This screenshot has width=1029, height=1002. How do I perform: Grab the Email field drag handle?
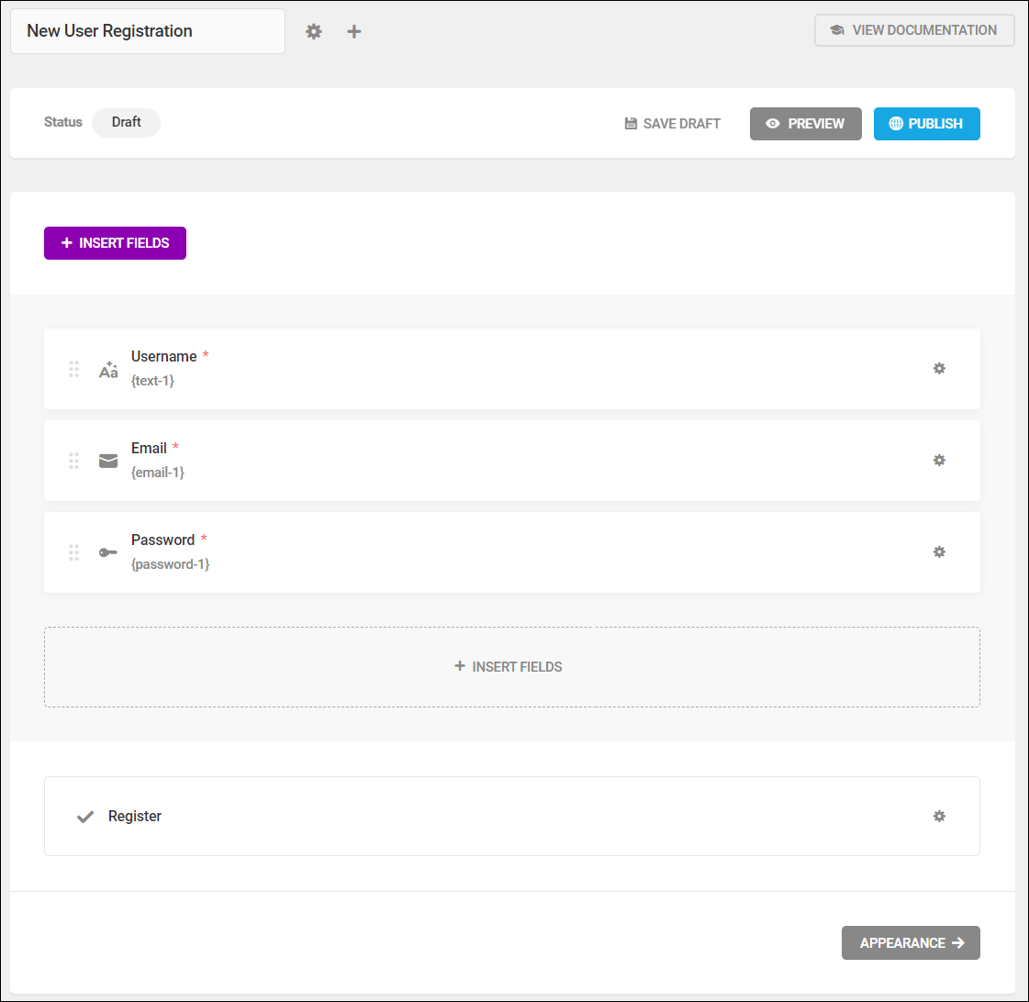[74, 461]
